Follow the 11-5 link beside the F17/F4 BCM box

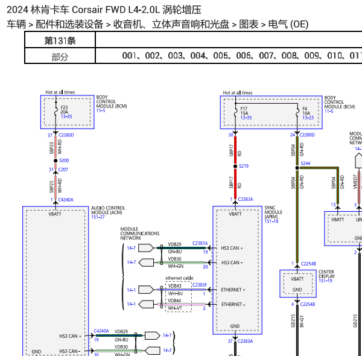pos(329,111)
